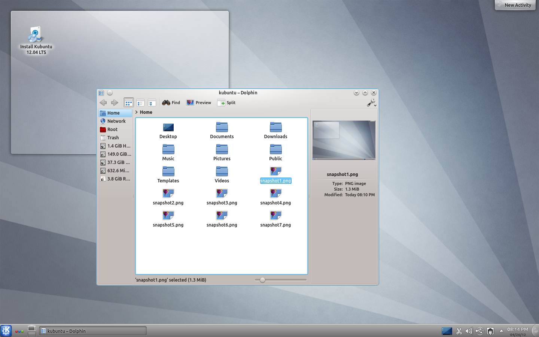The width and height of the screenshot is (539, 337).
Task: Toggle the on-all-desktops button in Dolphin title bar
Action: (110, 93)
